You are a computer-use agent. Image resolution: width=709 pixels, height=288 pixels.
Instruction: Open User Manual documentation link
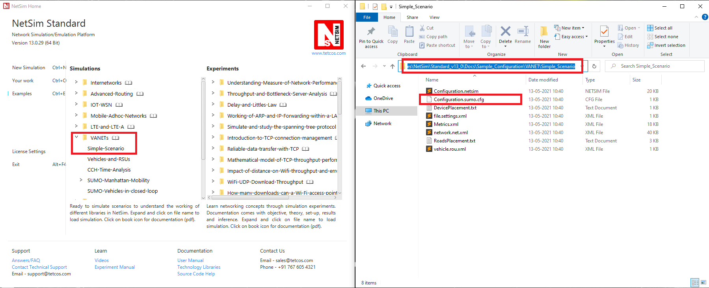click(x=190, y=260)
